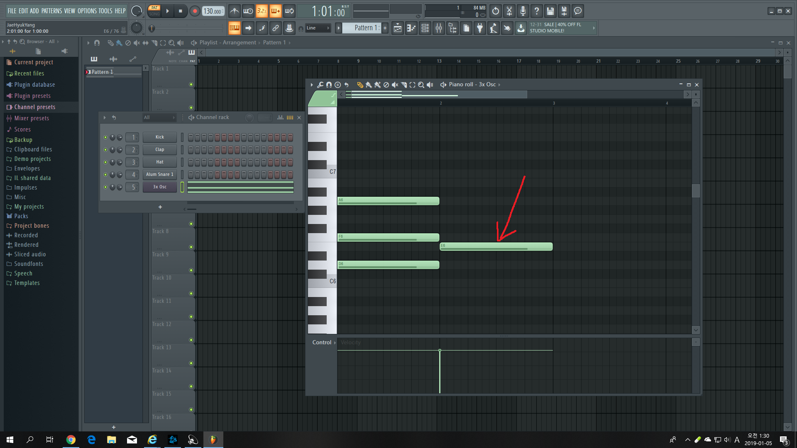Expand Plugin database in Browser

point(34,85)
